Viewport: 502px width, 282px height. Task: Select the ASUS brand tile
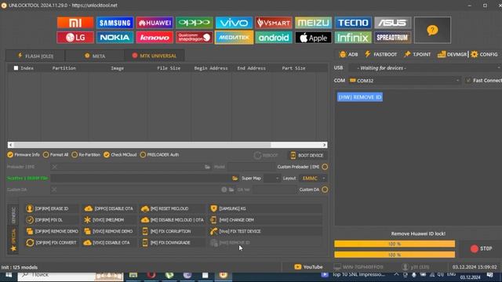click(x=393, y=23)
